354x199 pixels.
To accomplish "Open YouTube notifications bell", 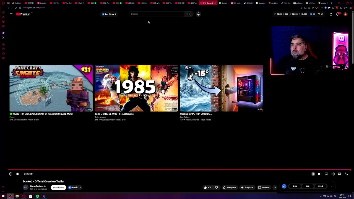I will coord(338,14).
